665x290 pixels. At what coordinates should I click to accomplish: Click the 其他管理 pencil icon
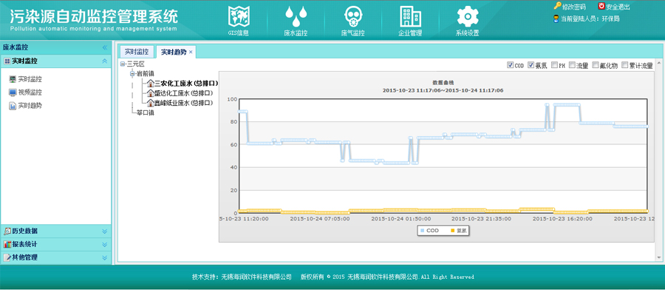7,257
